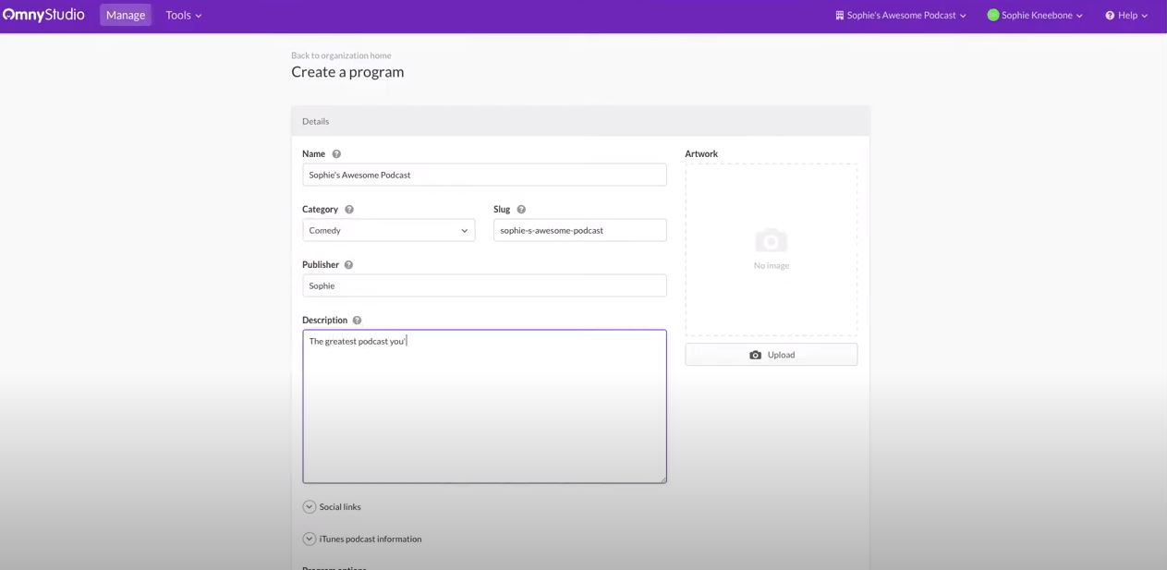
Task: Expand the Social links section
Action: coord(332,507)
